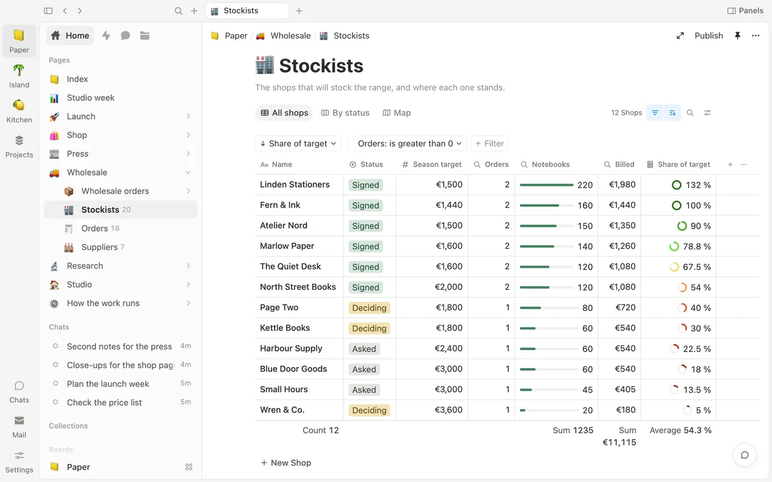
Task: Add a New Shop row
Action: click(286, 463)
